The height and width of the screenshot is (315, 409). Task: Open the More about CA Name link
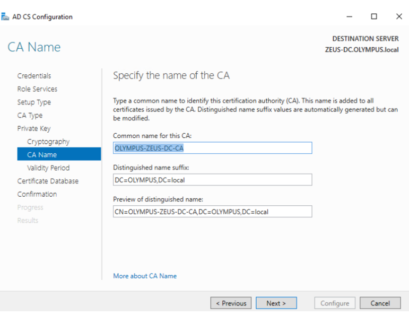[x=145, y=276]
